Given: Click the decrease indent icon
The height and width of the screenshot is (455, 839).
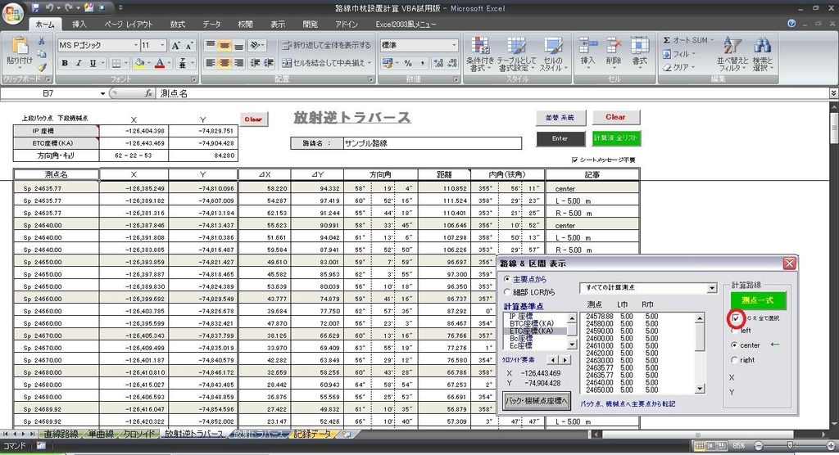Looking at the screenshot, I should (x=256, y=63).
